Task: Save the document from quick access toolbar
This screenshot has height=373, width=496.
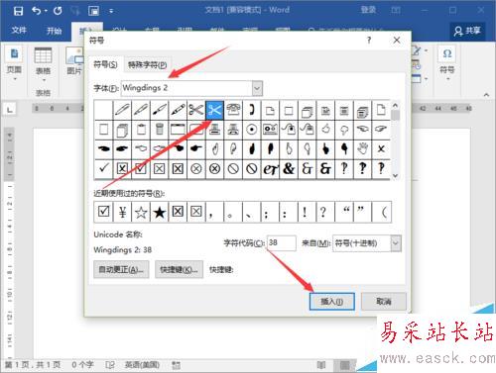Action: click(18, 11)
